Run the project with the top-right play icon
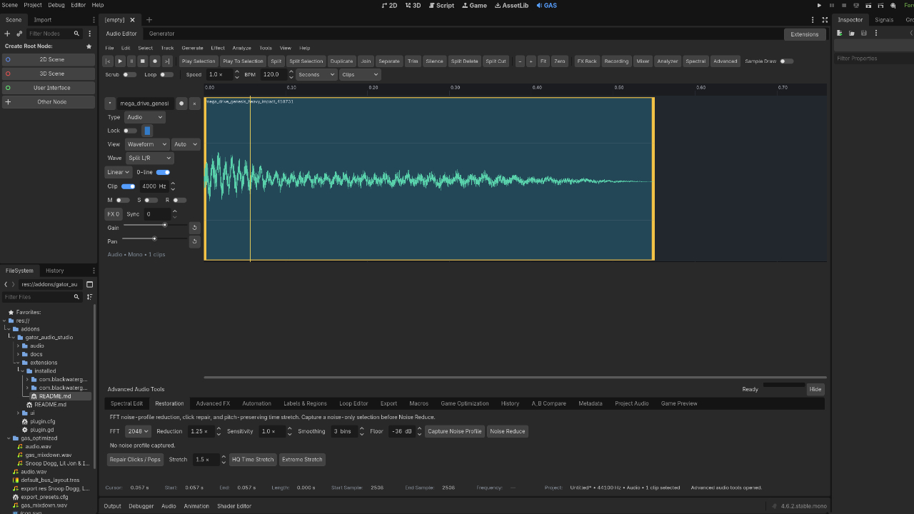Screen dimensions: 914x514 click(820, 5)
